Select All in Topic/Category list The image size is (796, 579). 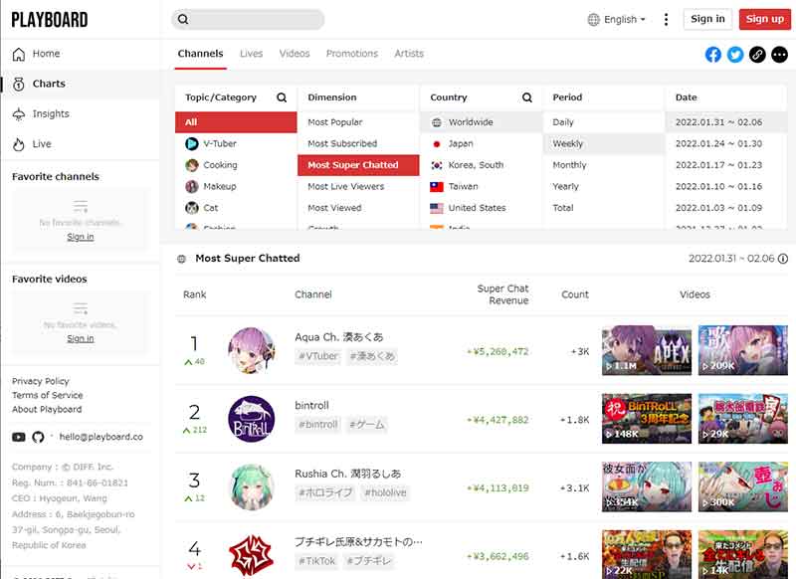(x=236, y=122)
